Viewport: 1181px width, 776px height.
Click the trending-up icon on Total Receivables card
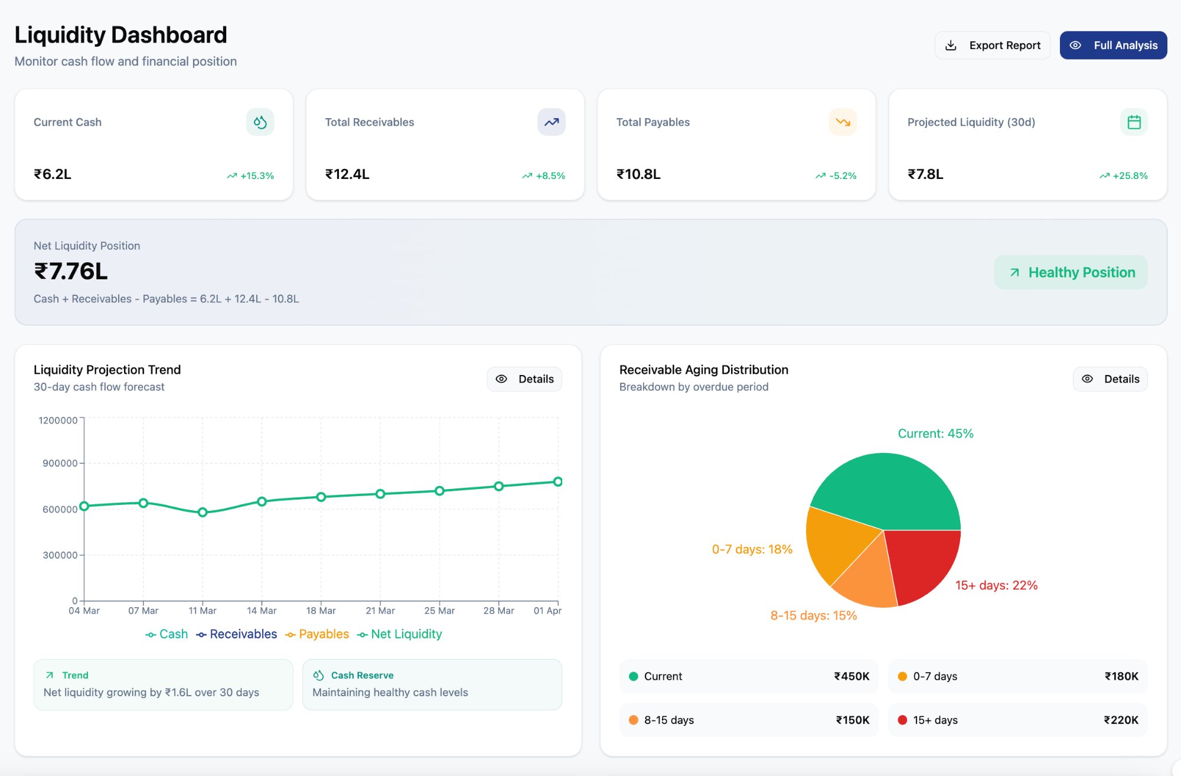pos(550,122)
